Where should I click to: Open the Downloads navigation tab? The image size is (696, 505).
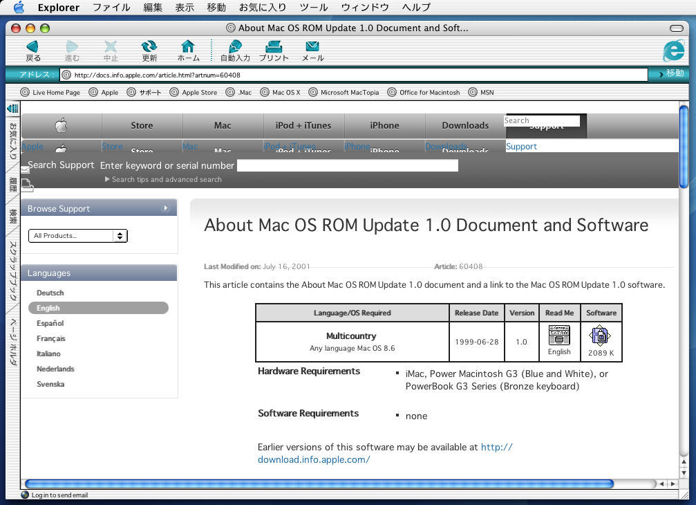pos(465,126)
